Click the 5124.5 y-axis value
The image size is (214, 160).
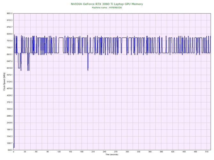click(10, 82)
